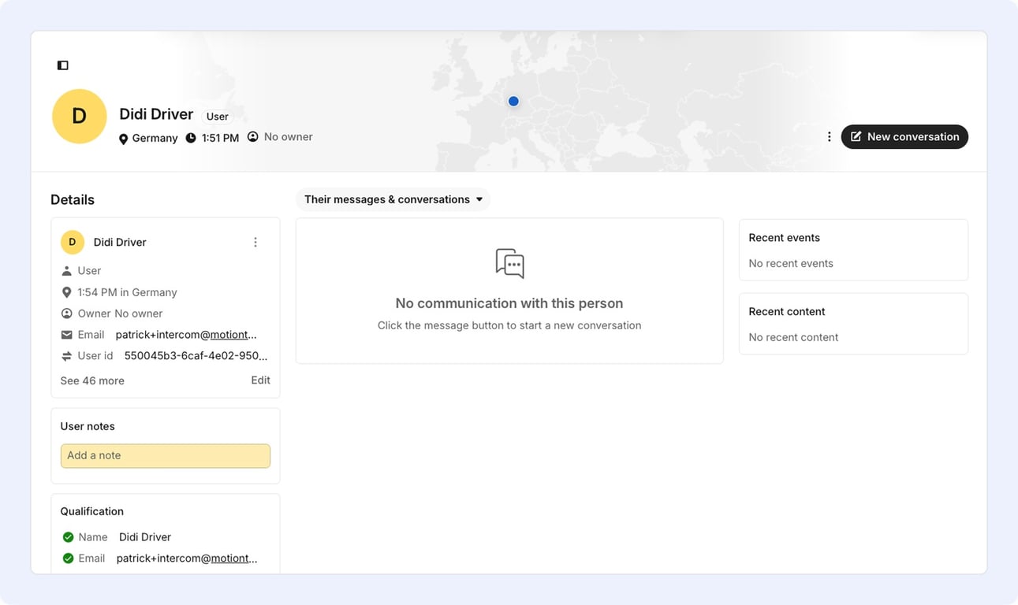
Task: Click No communication with this person heading
Action: [x=509, y=303]
